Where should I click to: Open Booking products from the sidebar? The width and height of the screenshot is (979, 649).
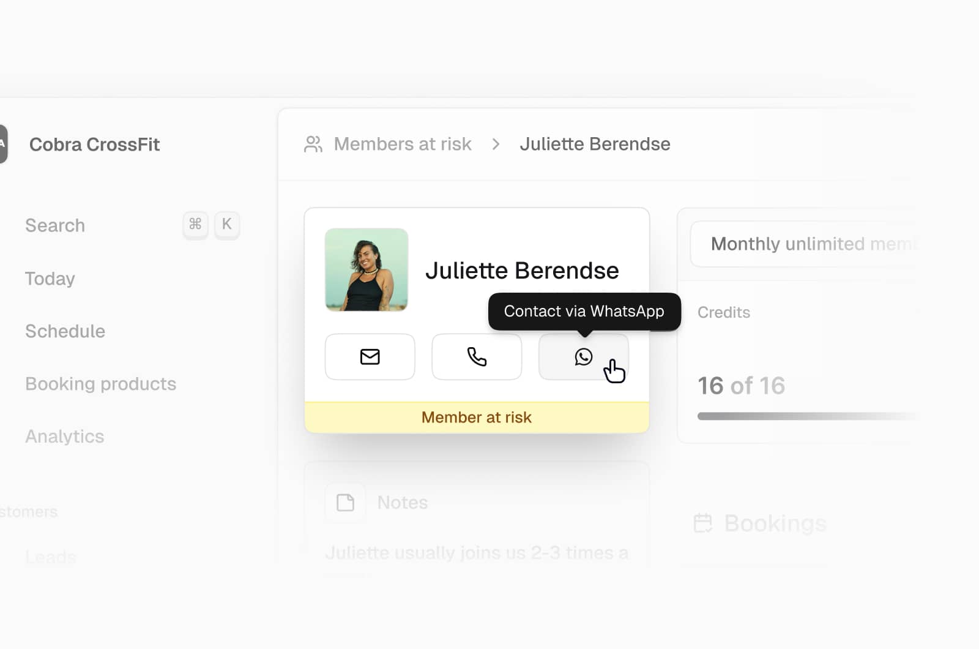tap(100, 384)
